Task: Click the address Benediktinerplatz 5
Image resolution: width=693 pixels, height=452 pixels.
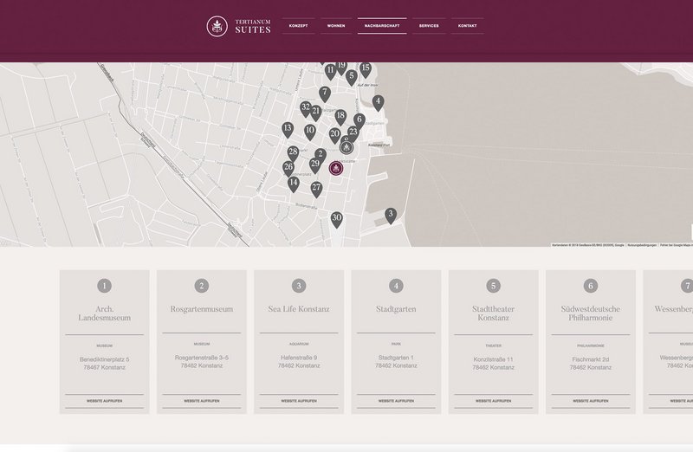Action: 104,359
